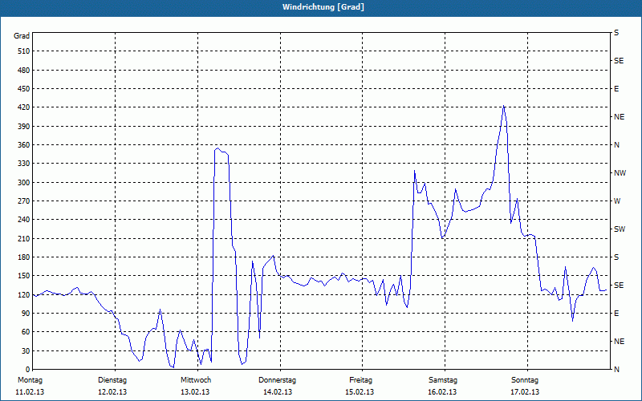Click the 60 y-axis value
642x401 pixels.
pyautogui.click(x=26, y=332)
